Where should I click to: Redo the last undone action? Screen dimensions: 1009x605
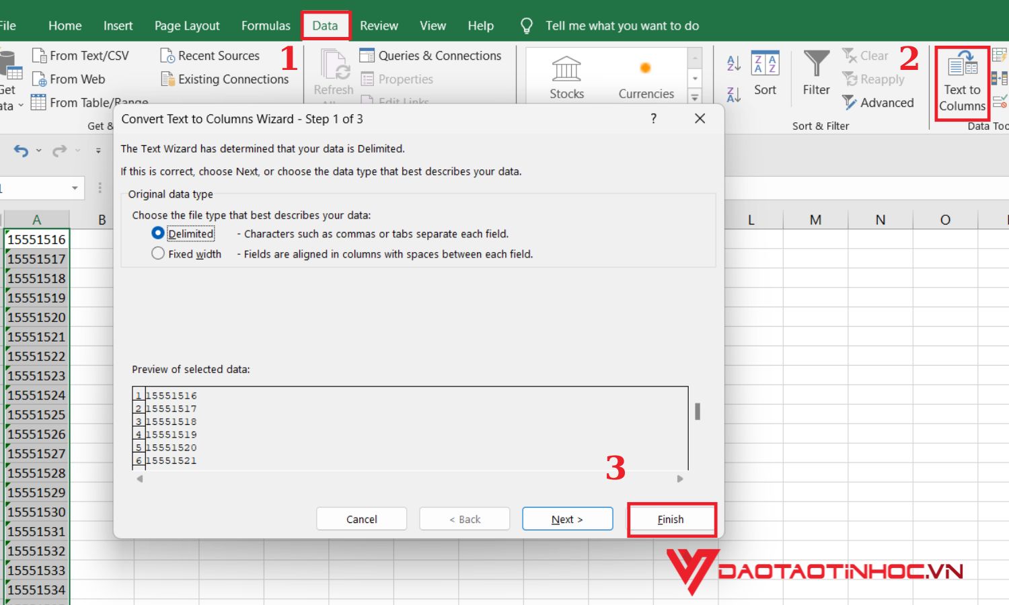[59, 151]
